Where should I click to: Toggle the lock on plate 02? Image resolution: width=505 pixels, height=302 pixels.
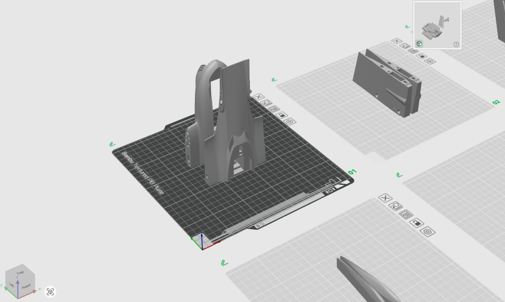click(x=421, y=56)
